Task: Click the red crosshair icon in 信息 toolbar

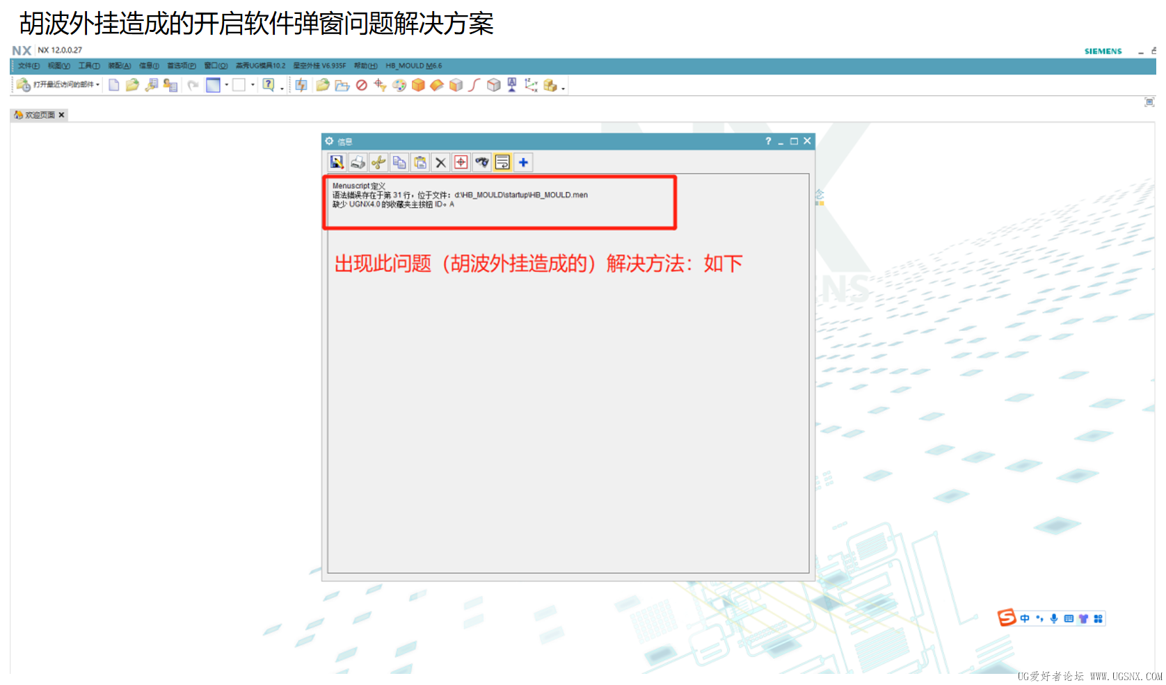Action: [x=461, y=162]
